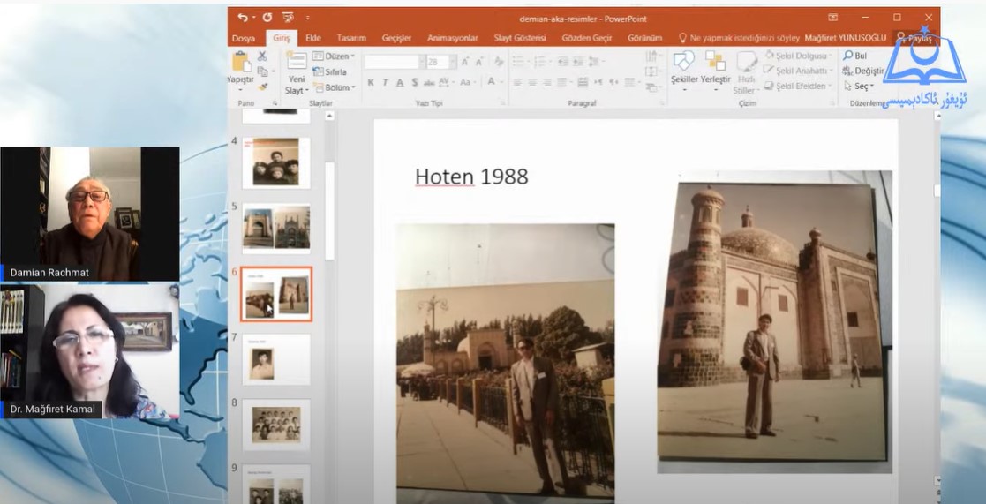Undo the last action in PowerPoint
This screenshot has height=504, width=986.
click(242, 18)
